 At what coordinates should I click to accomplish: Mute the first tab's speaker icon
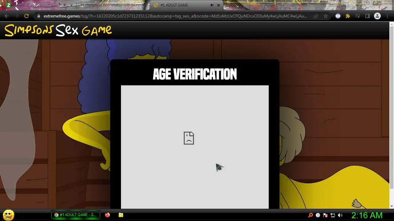click(x=65, y=5)
